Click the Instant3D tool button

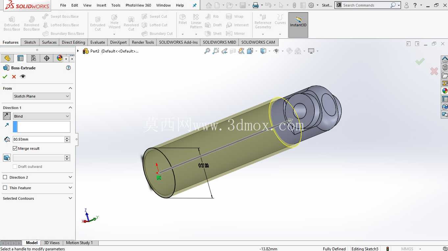click(298, 25)
